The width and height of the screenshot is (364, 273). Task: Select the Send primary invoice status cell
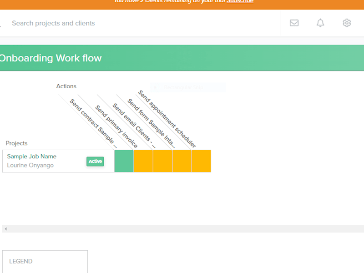[143, 161]
